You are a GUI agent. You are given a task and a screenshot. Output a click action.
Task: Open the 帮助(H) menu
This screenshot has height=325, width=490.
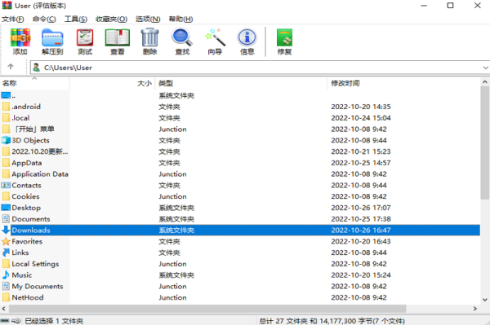click(x=181, y=20)
